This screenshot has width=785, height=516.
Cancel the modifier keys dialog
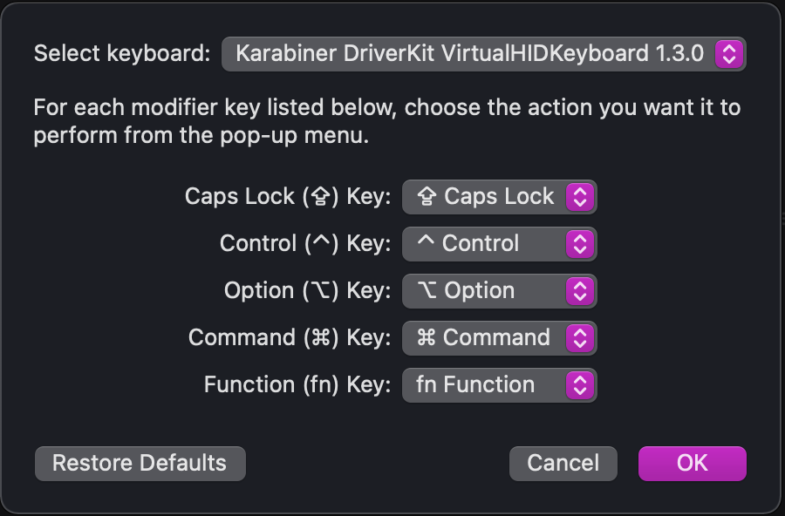(x=563, y=463)
